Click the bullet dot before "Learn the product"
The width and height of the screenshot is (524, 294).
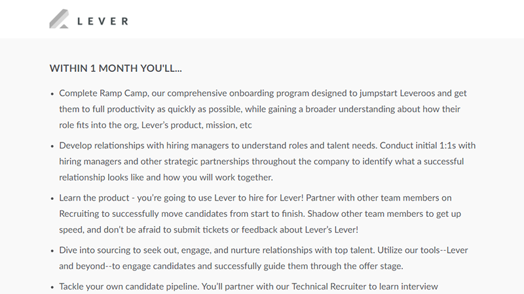(x=52, y=199)
